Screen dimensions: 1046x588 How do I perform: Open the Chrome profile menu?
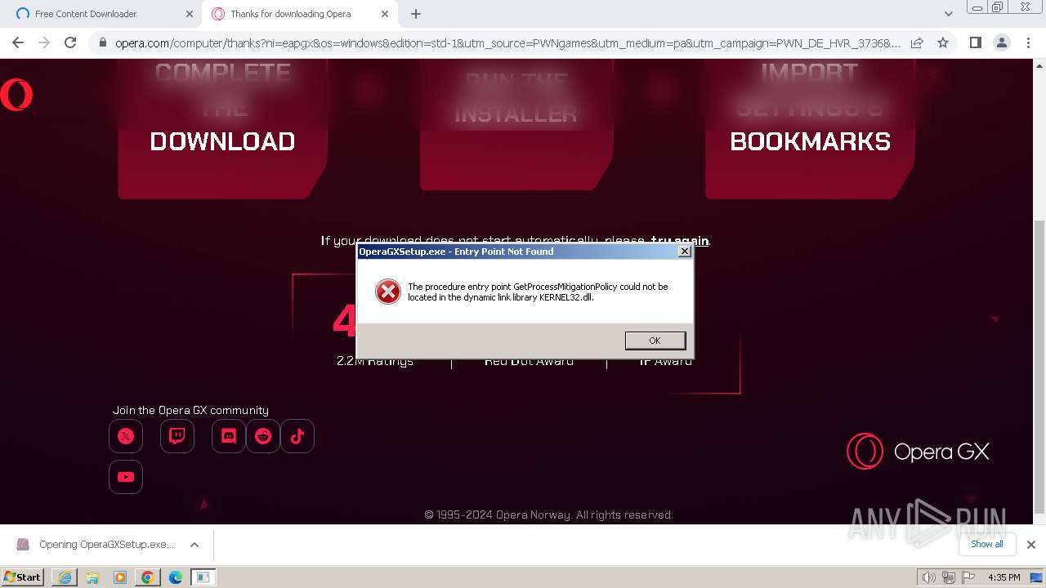point(1001,42)
